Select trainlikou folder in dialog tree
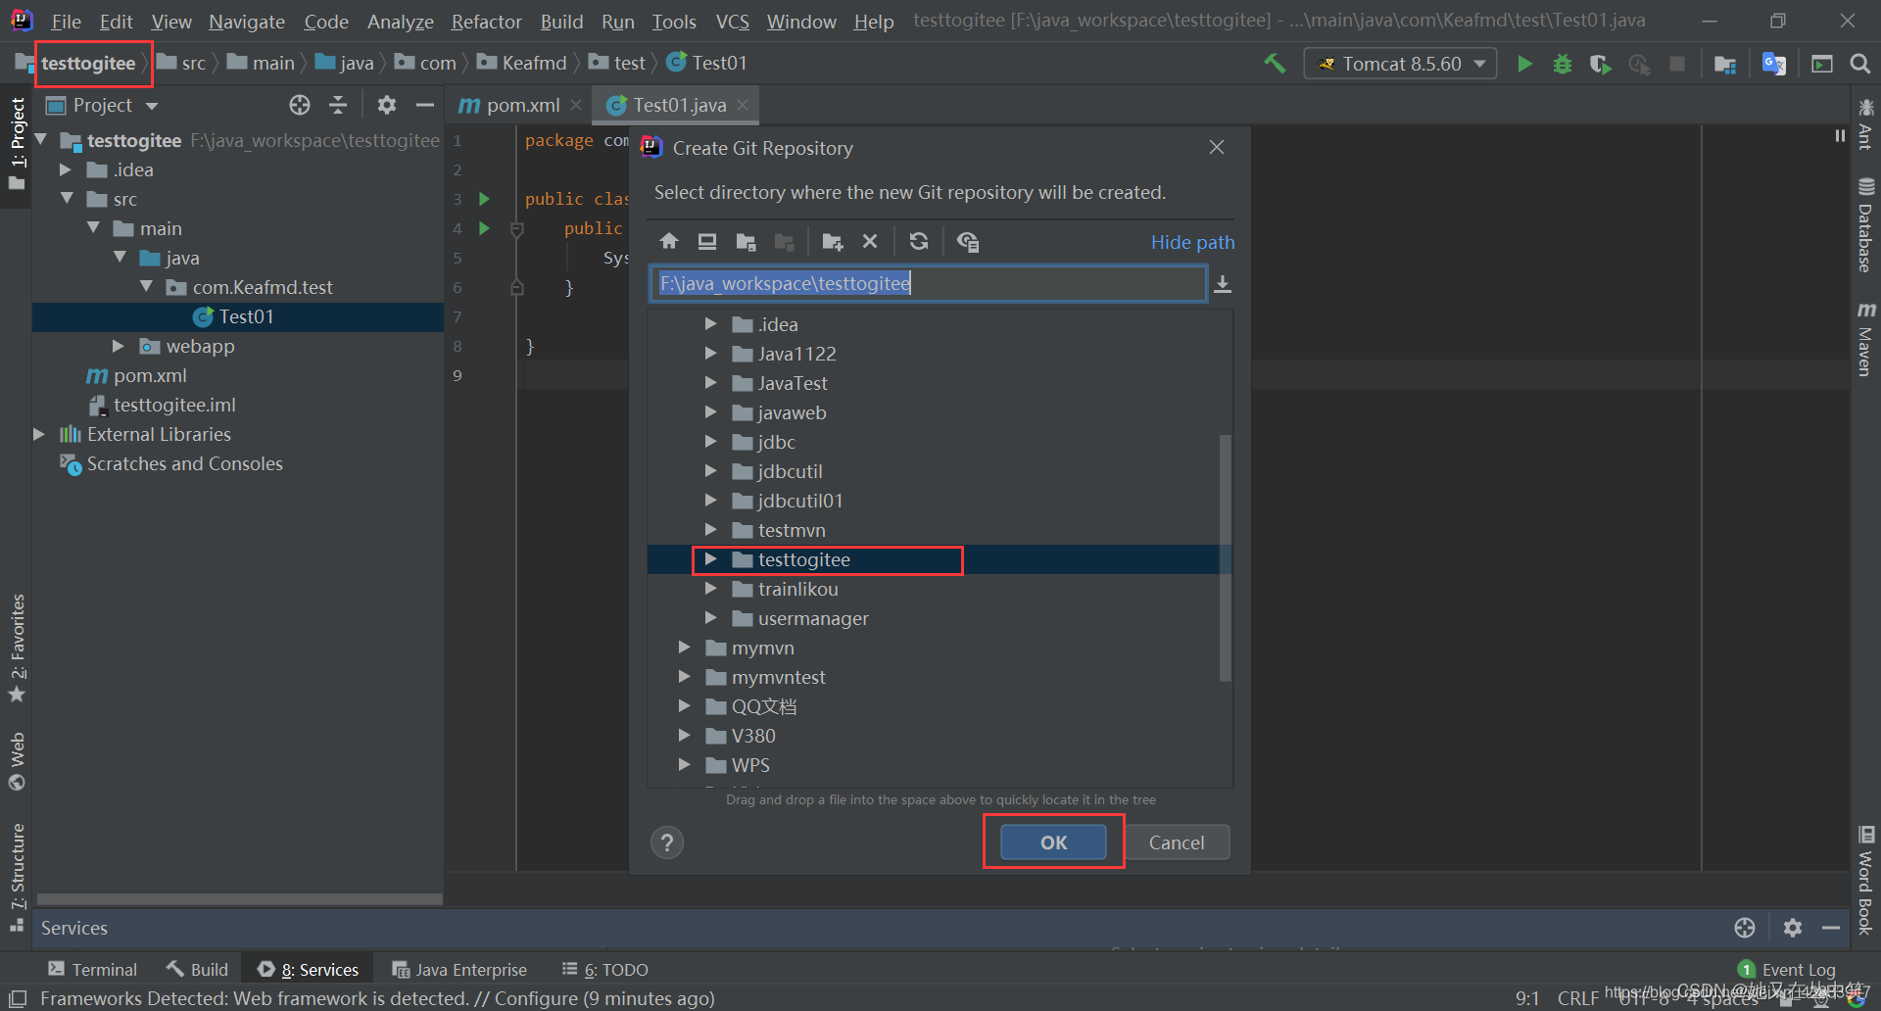 pos(797,589)
